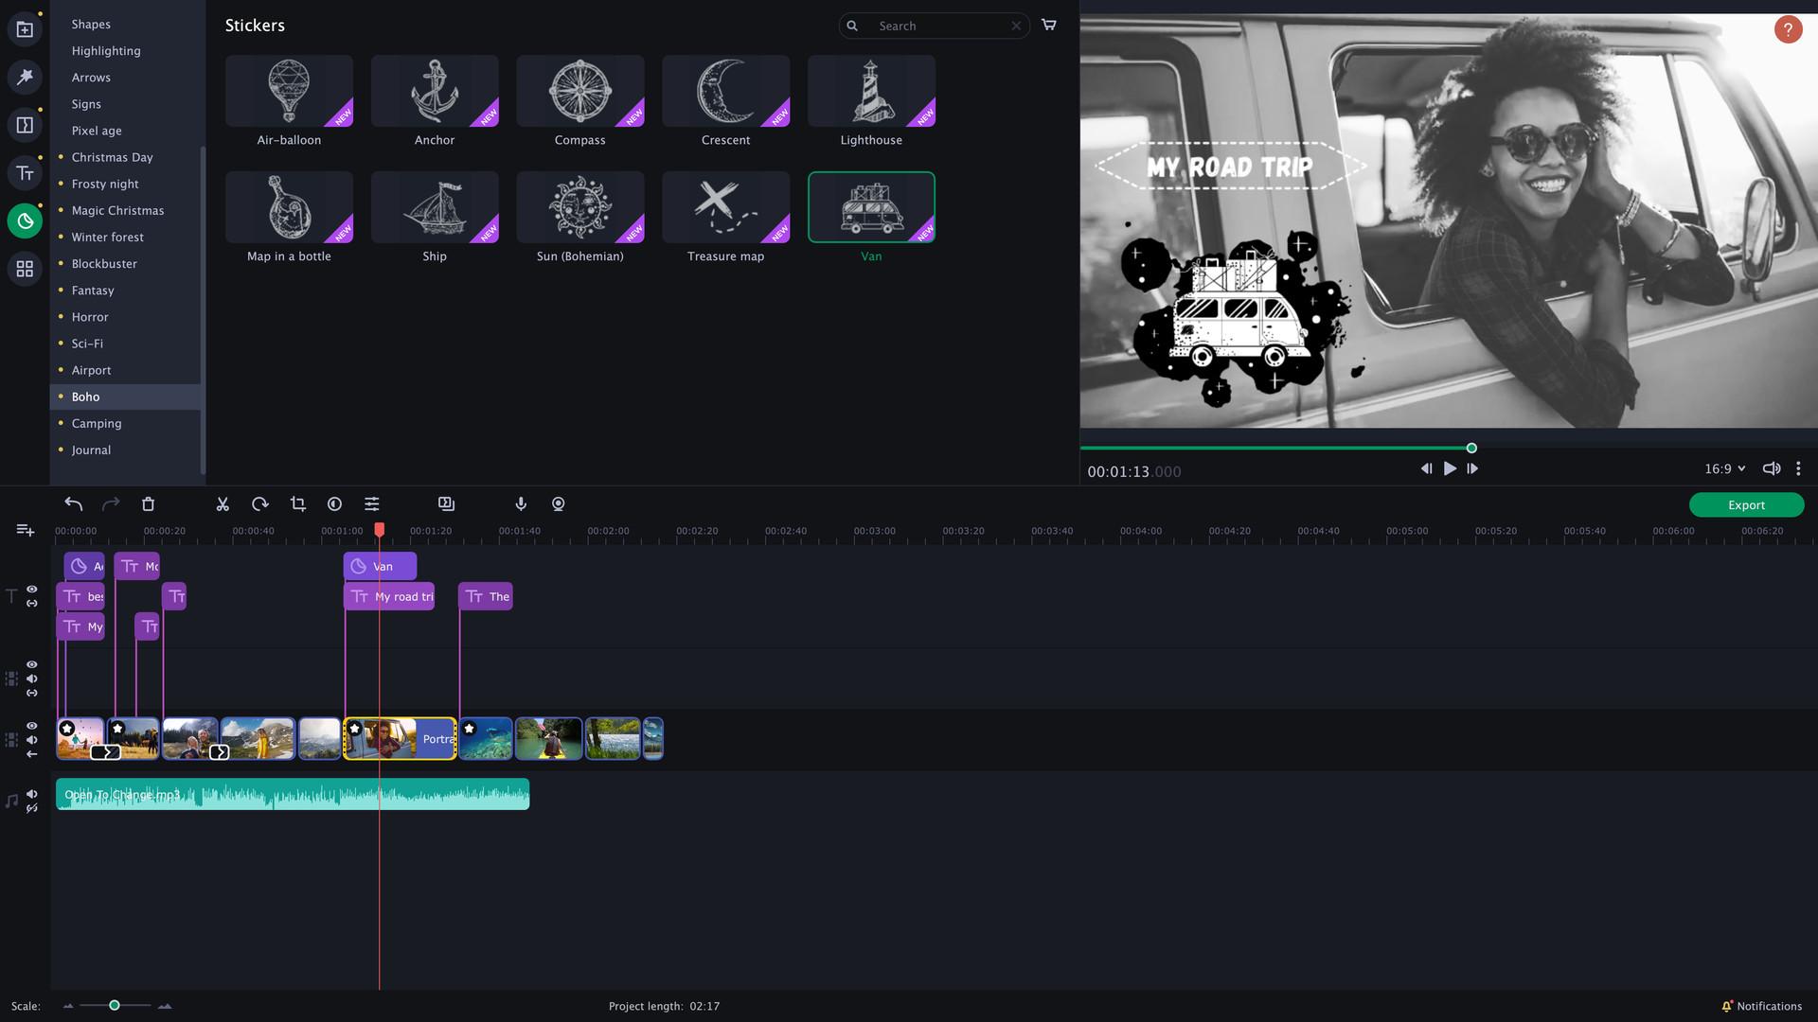The width and height of the screenshot is (1818, 1022).
Task: Select the Christmas Day category
Action: (x=113, y=157)
